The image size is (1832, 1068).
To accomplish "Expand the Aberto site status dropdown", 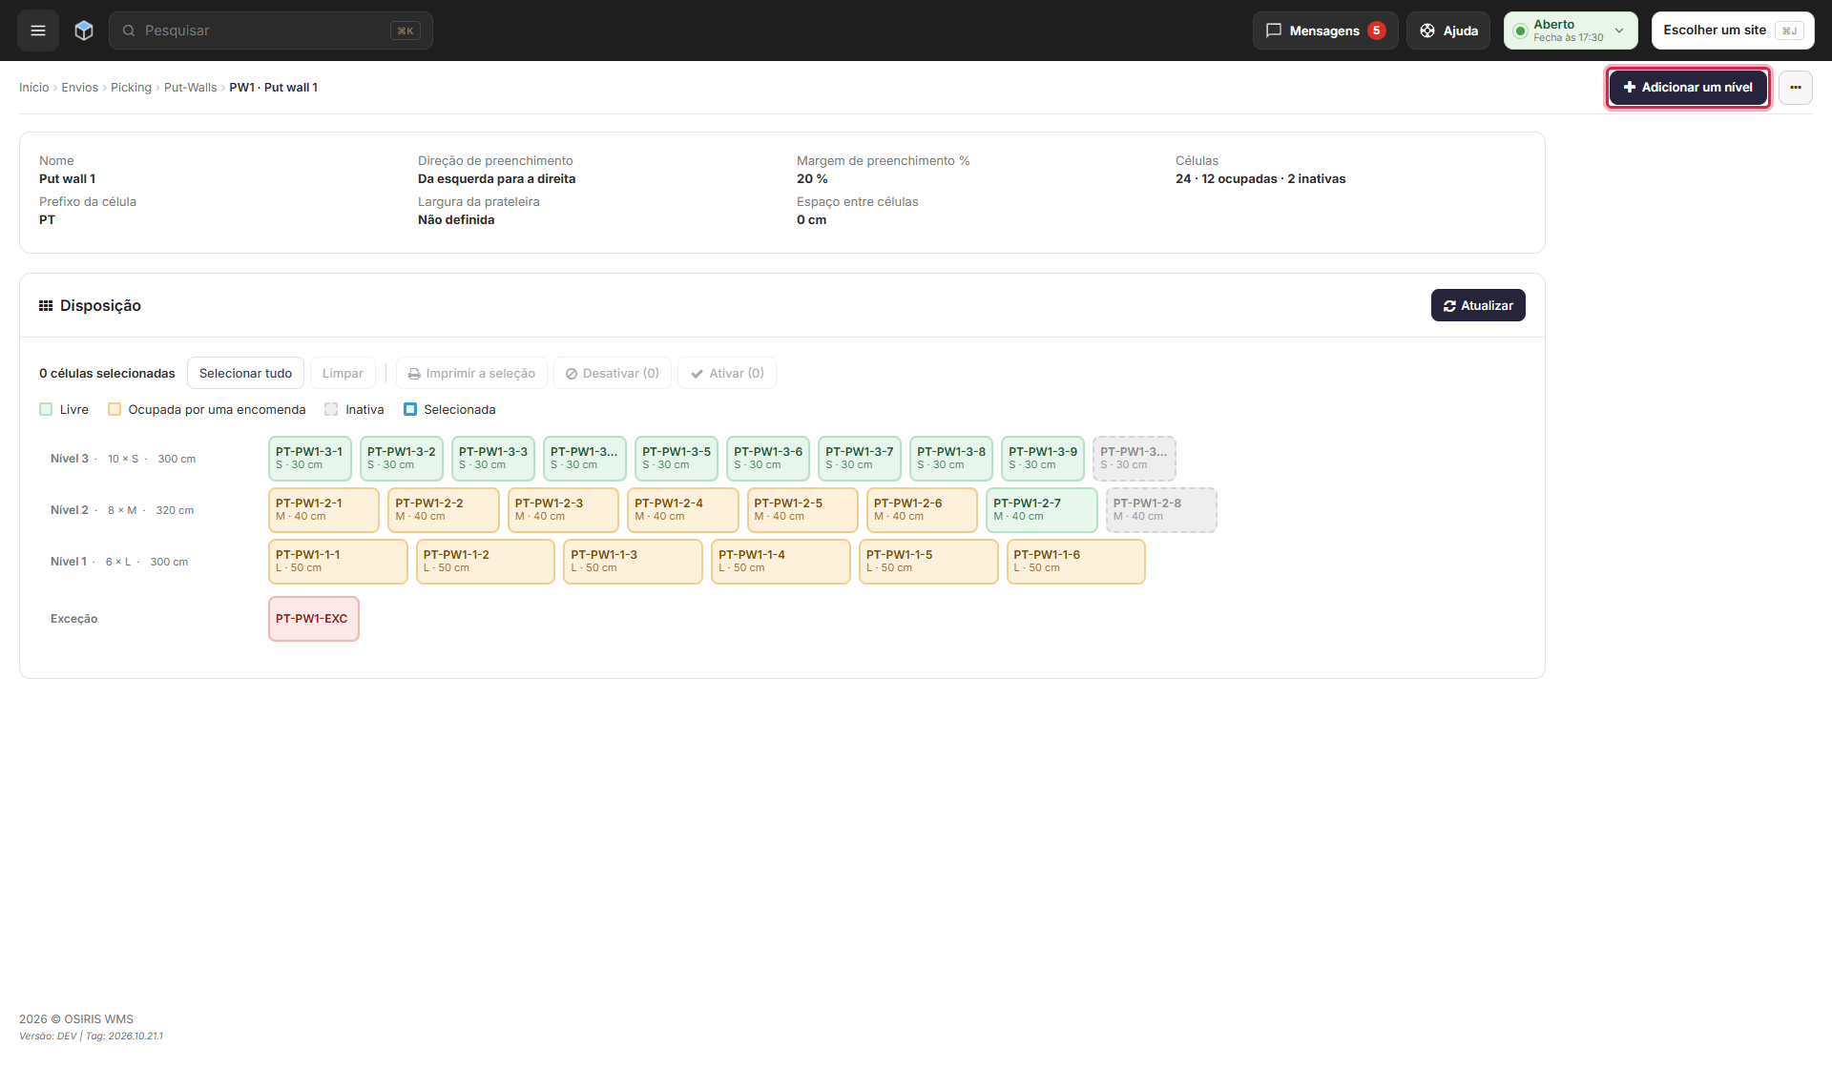I will 1571,31.
